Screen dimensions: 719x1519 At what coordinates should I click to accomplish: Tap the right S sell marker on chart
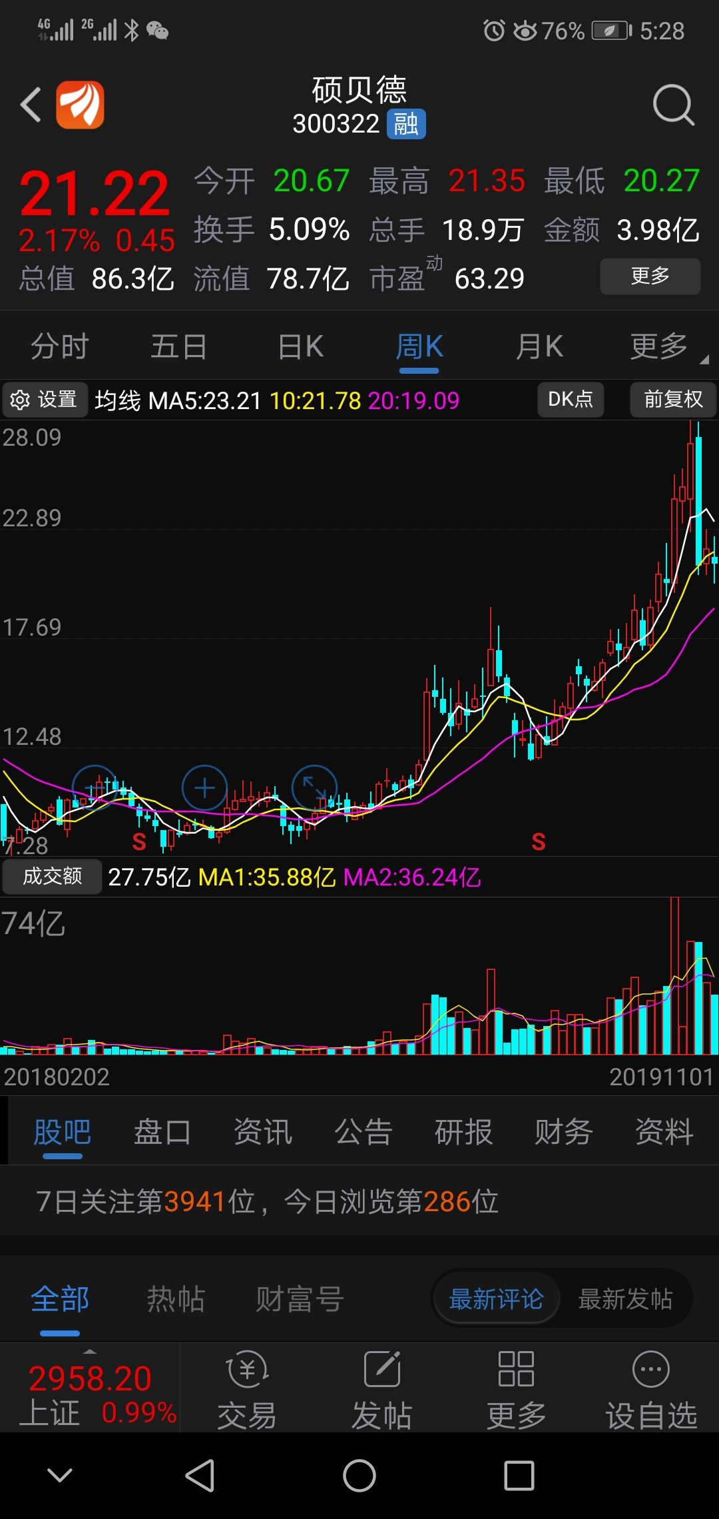(539, 842)
